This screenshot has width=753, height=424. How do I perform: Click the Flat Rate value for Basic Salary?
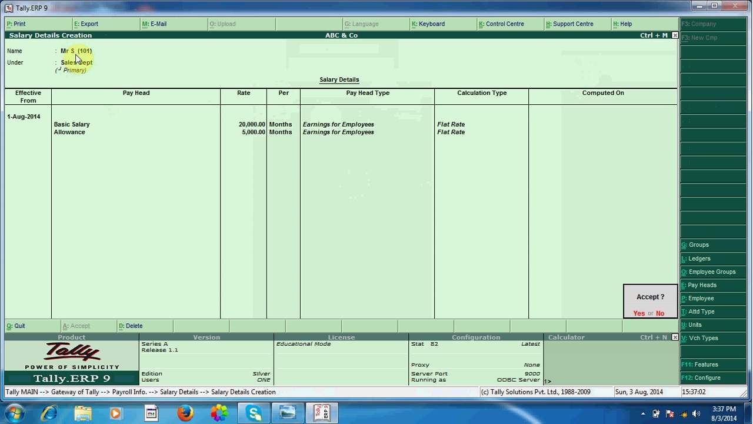[x=451, y=124]
